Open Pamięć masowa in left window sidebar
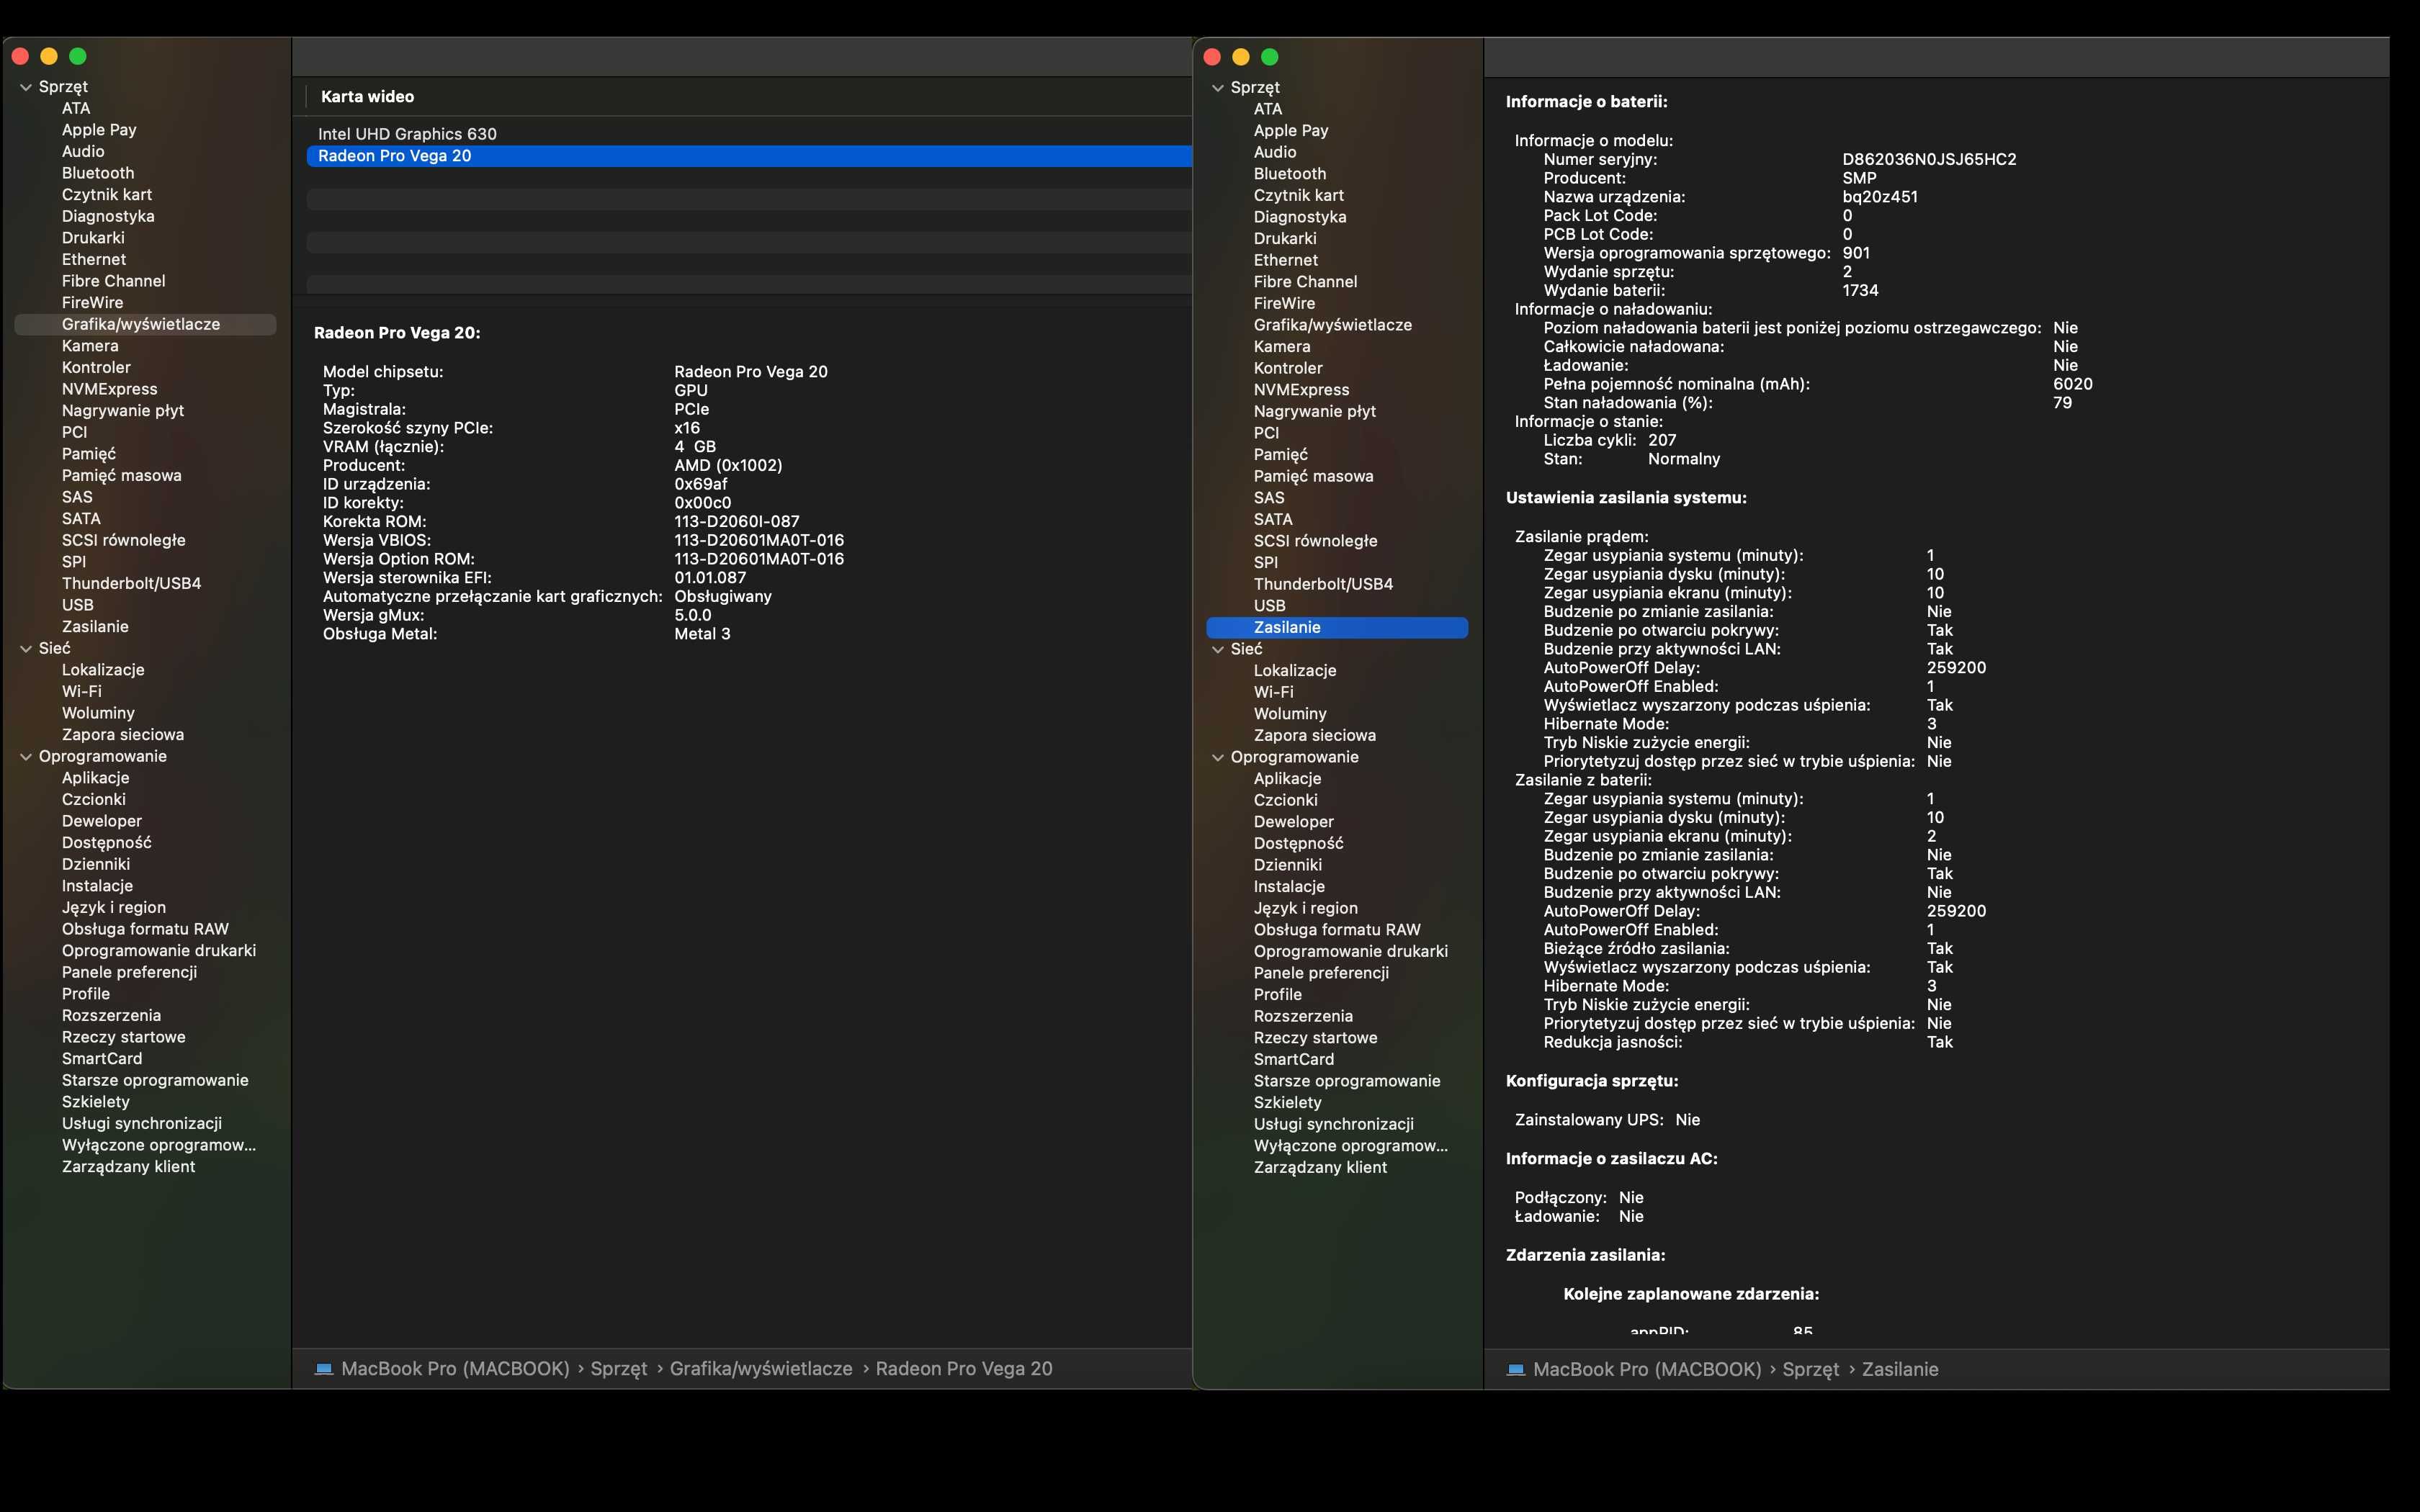Screen dimensions: 2420x1512 (121, 475)
